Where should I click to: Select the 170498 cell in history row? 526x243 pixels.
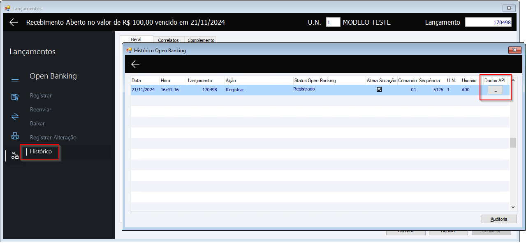[x=206, y=90]
